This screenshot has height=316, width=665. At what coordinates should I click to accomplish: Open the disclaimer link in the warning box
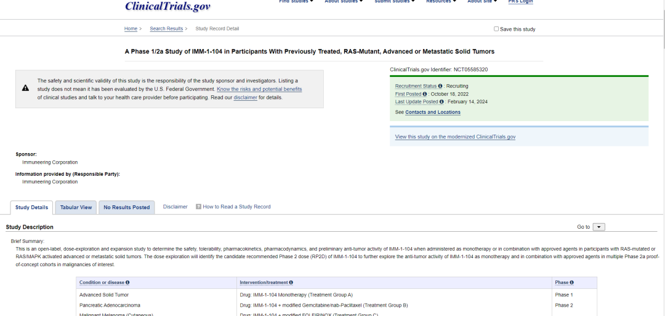tap(245, 97)
